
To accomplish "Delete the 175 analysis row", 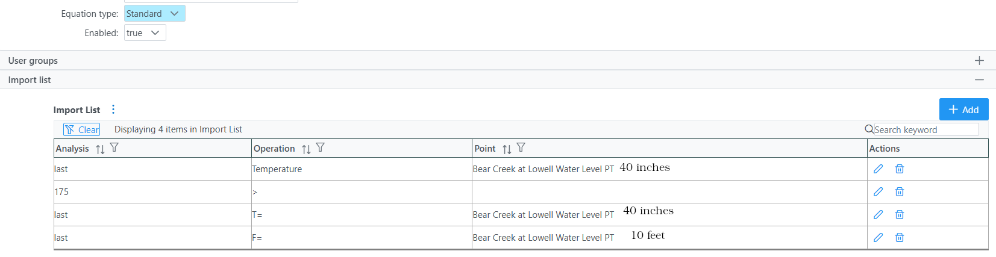I will (899, 192).
